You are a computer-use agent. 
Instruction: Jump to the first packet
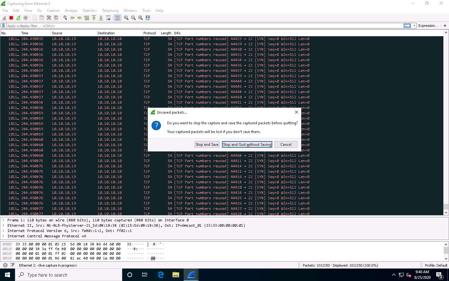pyautogui.click(x=94, y=18)
